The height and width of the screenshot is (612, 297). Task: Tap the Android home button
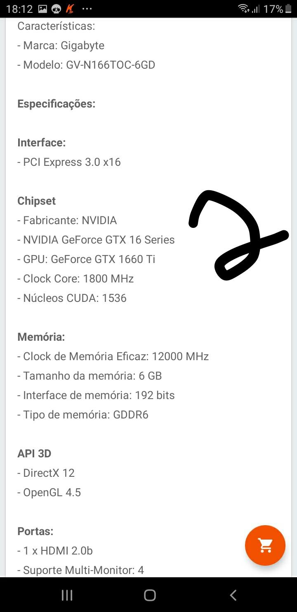pos(150,595)
